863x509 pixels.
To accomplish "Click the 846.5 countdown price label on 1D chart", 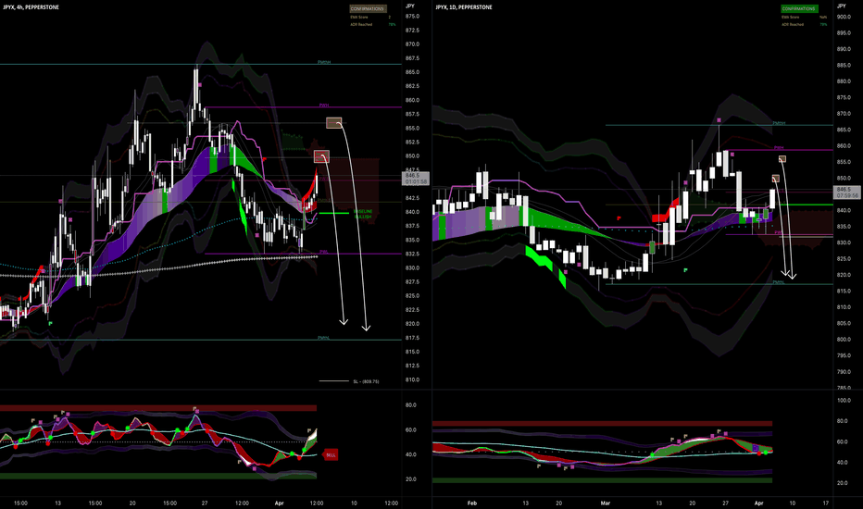I will (x=847, y=192).
